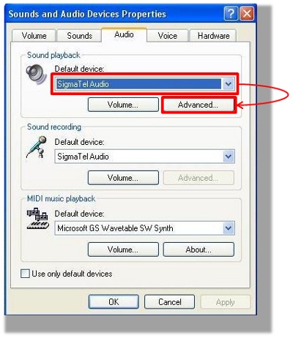This screenshot has width=293, height=338.
Task: Confirm the dialog with OK
Action: pos(114,302)
